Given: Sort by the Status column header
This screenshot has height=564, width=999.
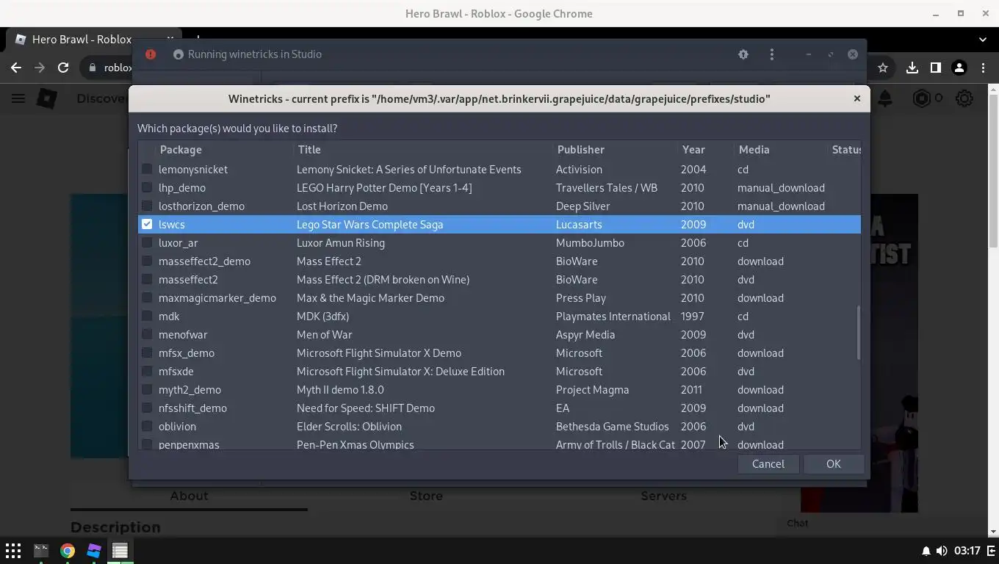Looking at the screenshot, I should click(x=845, y=150).
